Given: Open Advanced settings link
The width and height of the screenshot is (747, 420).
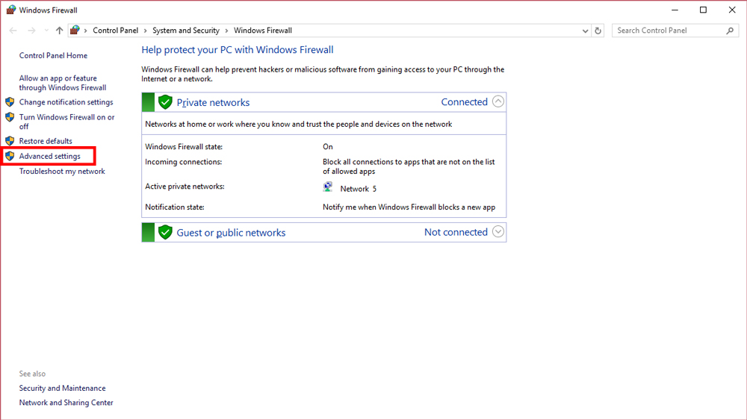Looking at the screenshot, I should [x=49, y=157].
